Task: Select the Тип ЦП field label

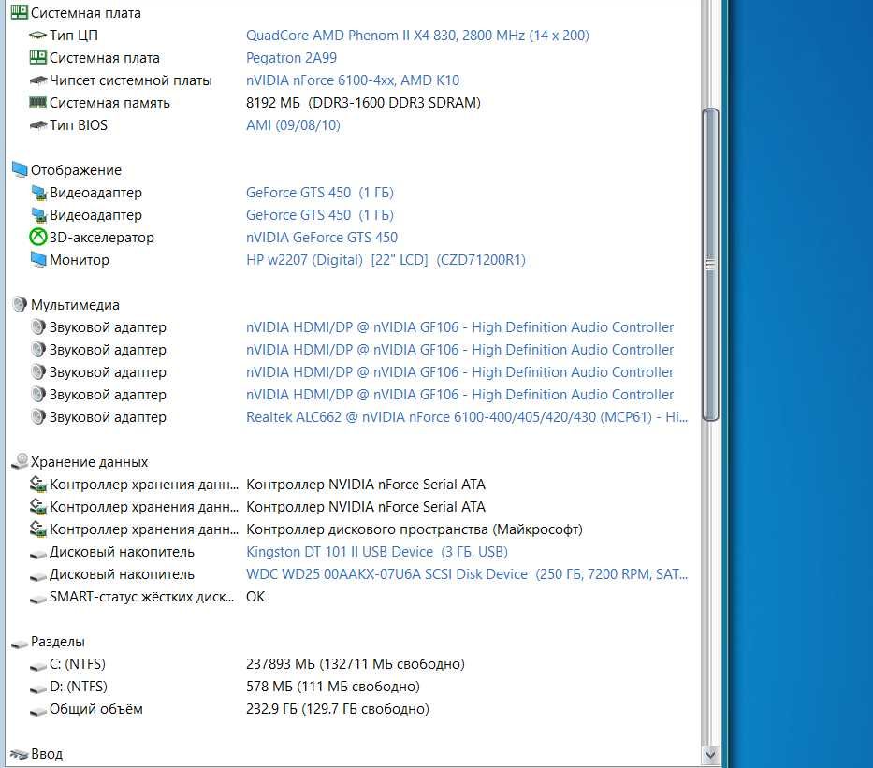Action: pyautogui.click(x=74, y=35)
